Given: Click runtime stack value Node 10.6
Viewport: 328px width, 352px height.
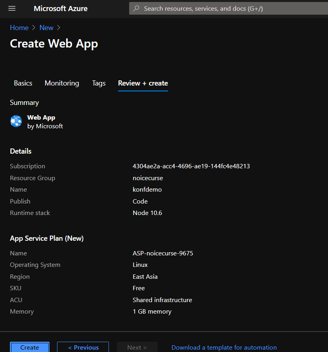Looking at the screenshot, I should coord(147,213).
